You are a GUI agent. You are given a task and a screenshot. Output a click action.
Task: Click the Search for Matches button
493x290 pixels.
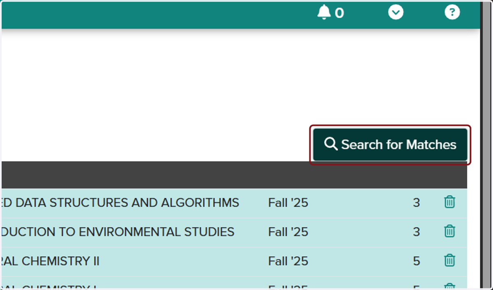point(390,145)
